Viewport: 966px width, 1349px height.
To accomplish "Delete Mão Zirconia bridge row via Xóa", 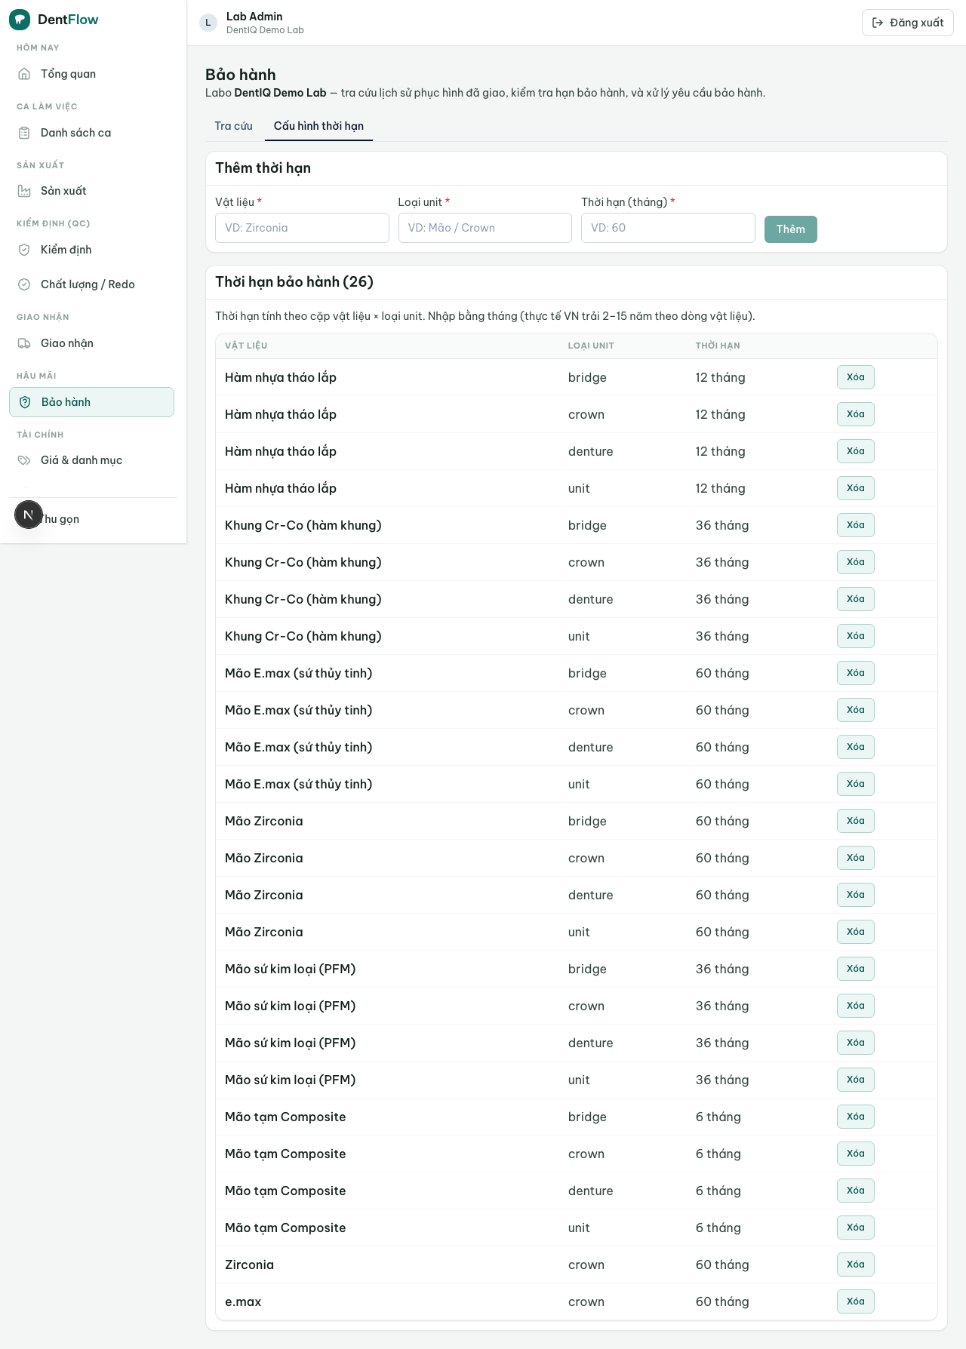I will [856, 821].
